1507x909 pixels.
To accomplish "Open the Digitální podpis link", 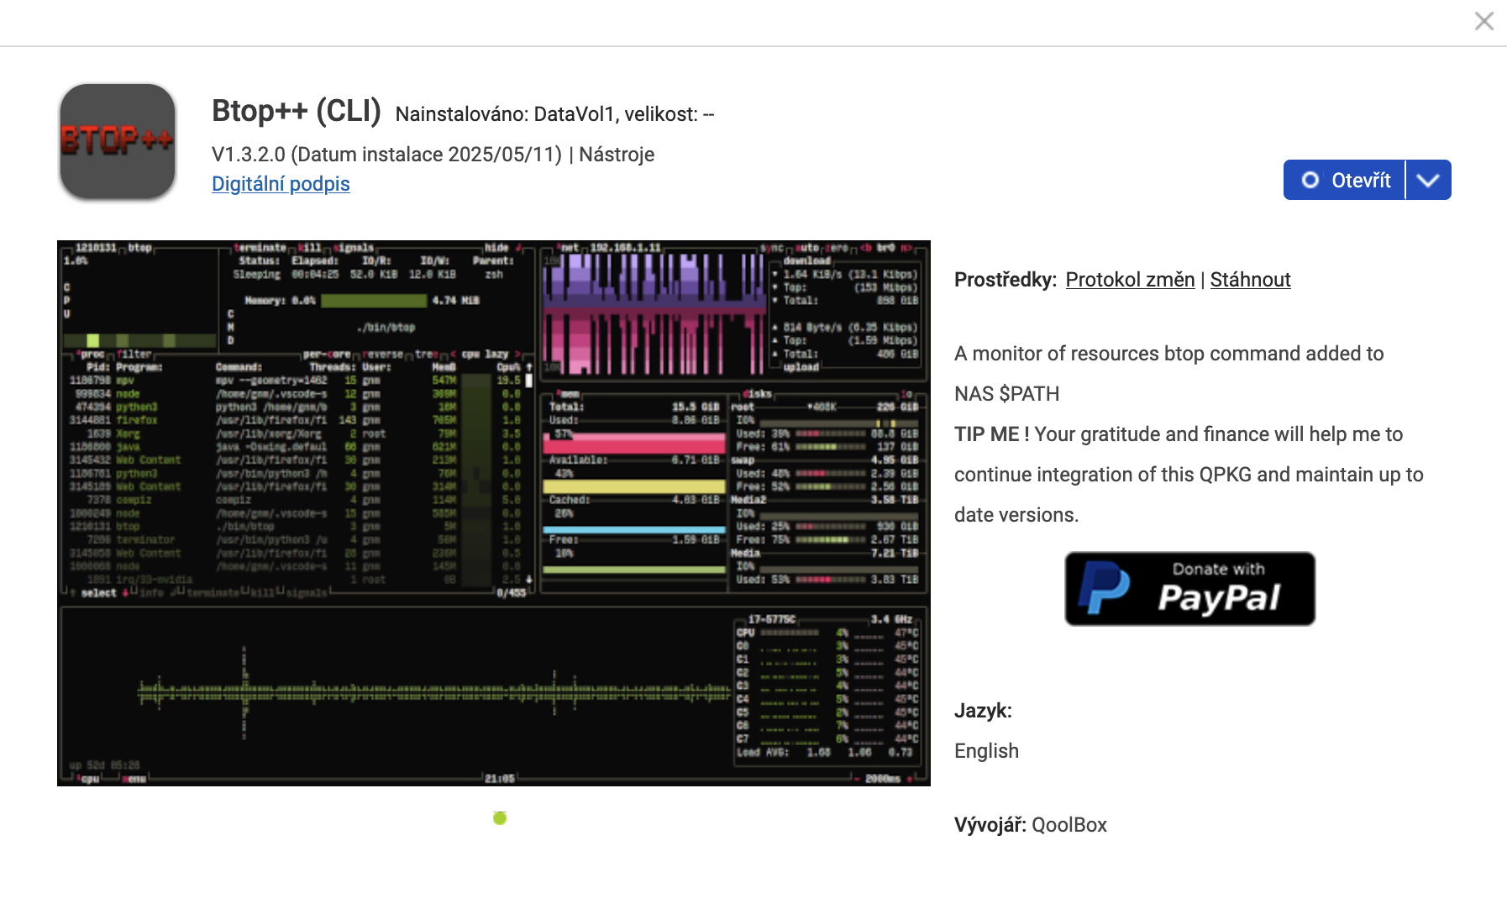I will click(x=281, y=184).
